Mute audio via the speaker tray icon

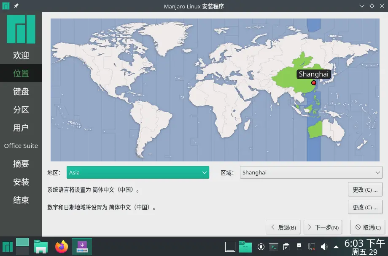click(x=324, y=247)
